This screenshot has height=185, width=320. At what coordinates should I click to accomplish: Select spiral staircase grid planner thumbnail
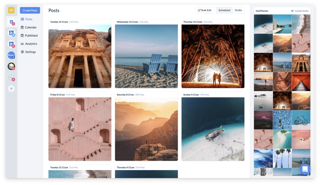282,81
